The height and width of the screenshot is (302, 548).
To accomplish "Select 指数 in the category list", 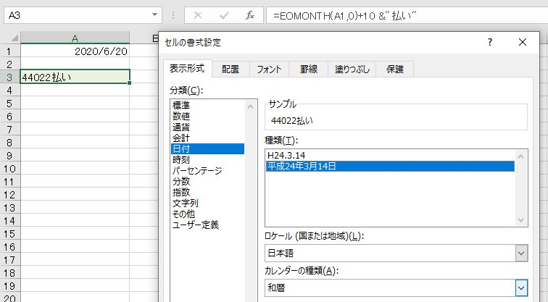I will point(207,192).
